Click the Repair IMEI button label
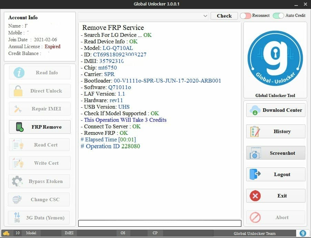The height and width of the screenshot is (238, 311). (x=47, y=109)
